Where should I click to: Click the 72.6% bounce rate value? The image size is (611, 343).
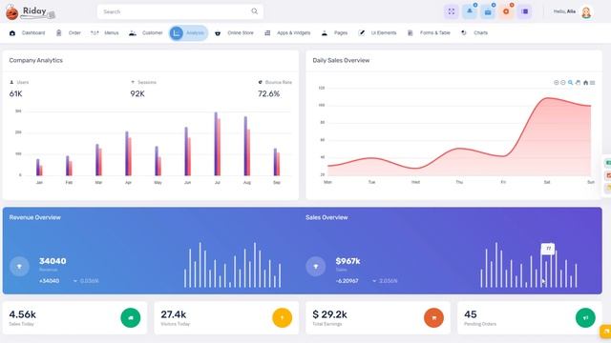pos(269,93)
